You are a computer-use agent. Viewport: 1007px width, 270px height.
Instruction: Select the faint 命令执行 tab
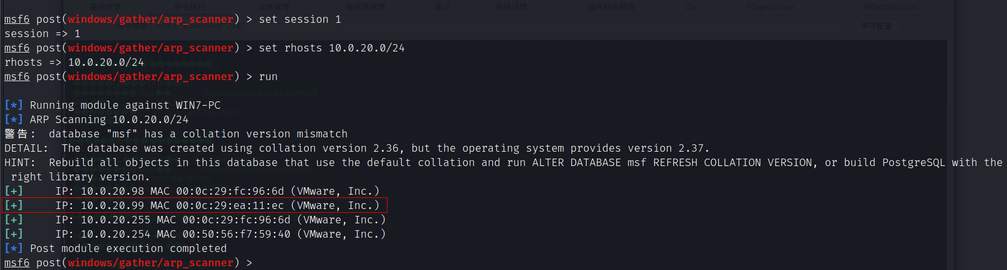coord(190,7)
